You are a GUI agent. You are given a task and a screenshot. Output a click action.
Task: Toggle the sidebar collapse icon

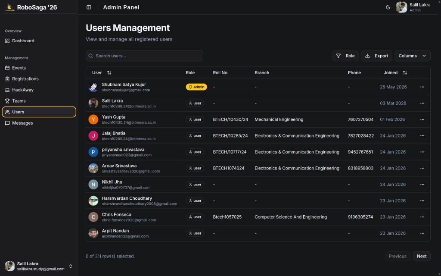(x=89, y=7)
